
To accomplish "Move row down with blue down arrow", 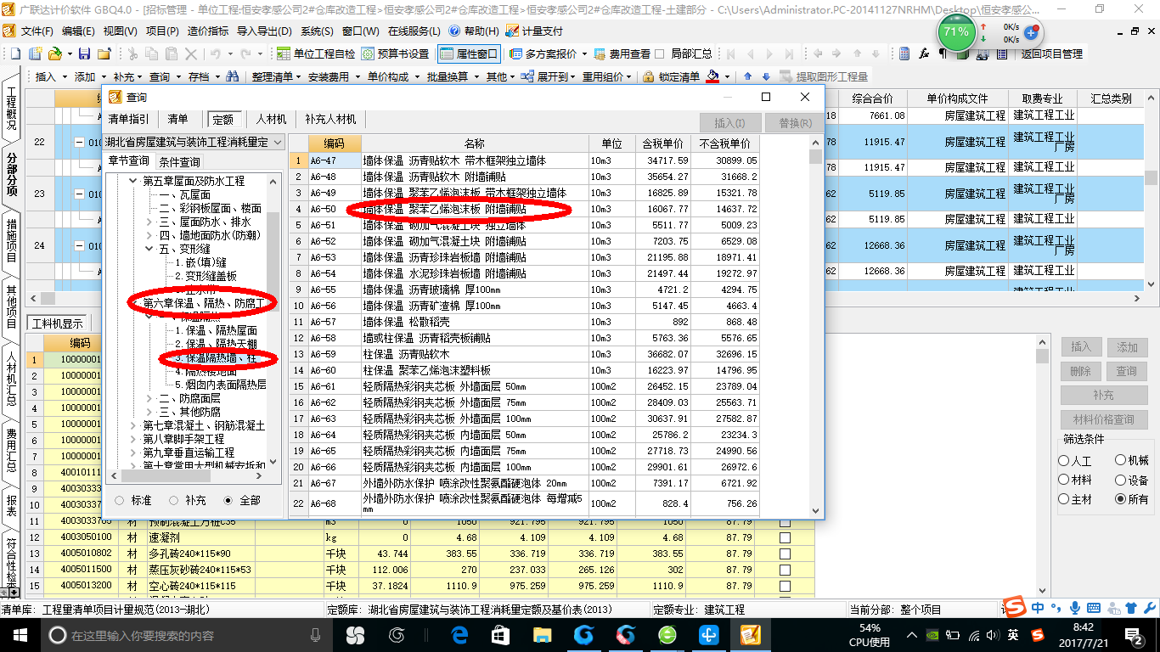I will pos(766,76).
